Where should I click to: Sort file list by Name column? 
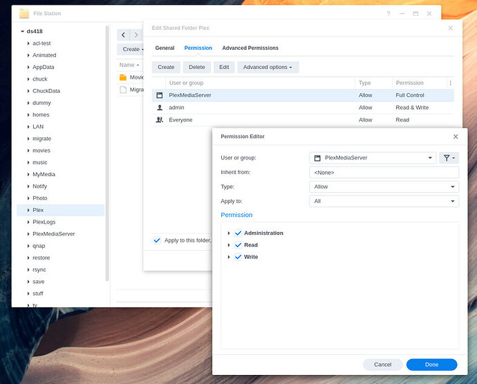(129, 65)
